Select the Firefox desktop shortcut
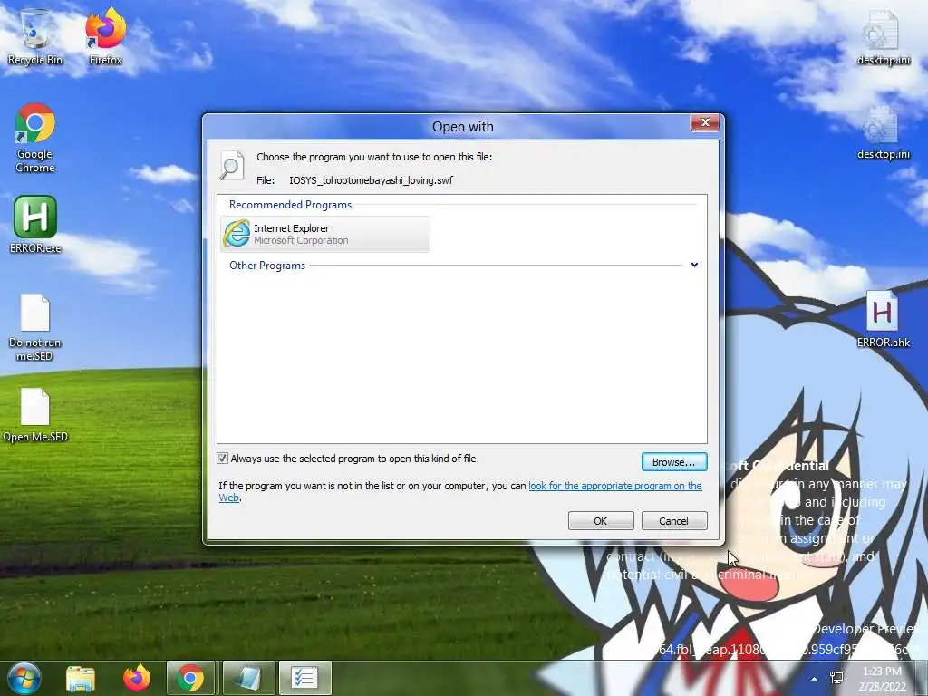Screen dimensions: 928x696 (x=106, y=36)
